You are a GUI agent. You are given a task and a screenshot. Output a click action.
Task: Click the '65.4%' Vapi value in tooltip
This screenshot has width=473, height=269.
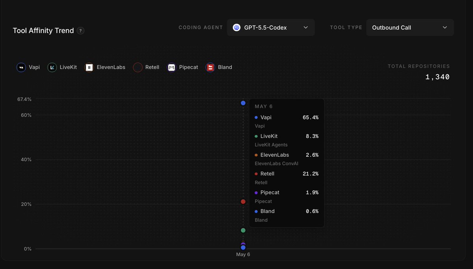pos(311,117)
